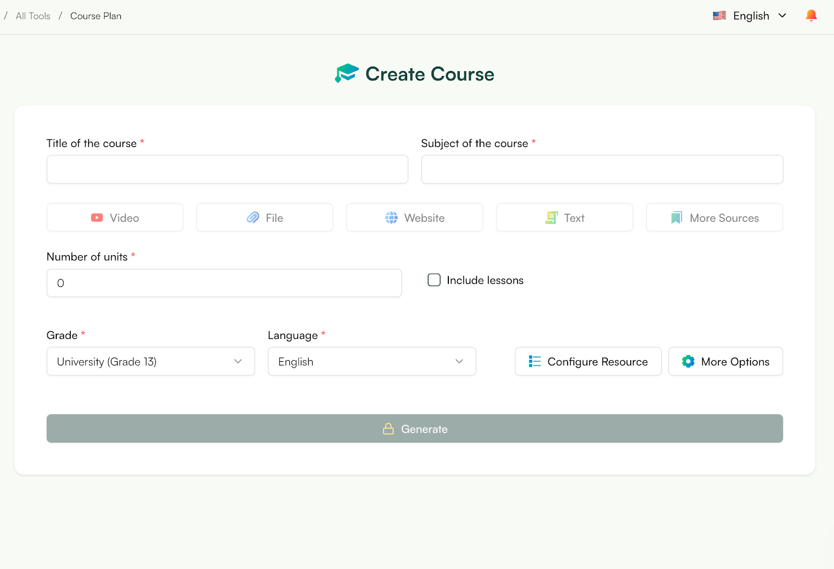Click the More Options gear icon
This screenshot has width=834, height=569.
[688, 361]
